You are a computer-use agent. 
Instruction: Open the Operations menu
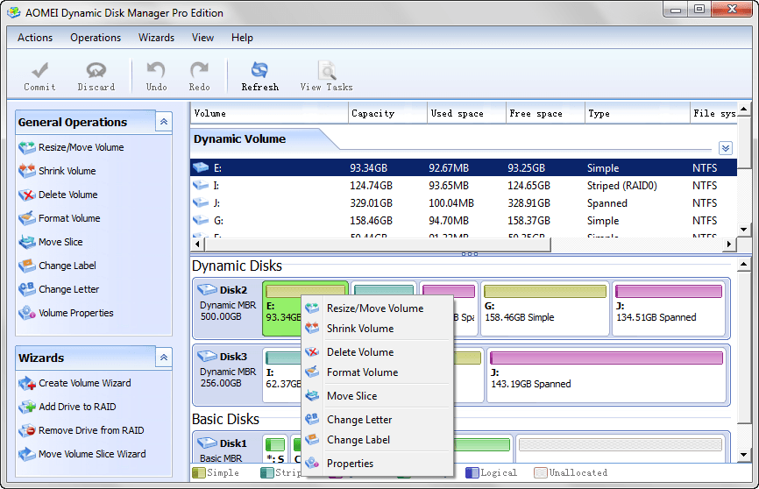(x=96, y=38)
